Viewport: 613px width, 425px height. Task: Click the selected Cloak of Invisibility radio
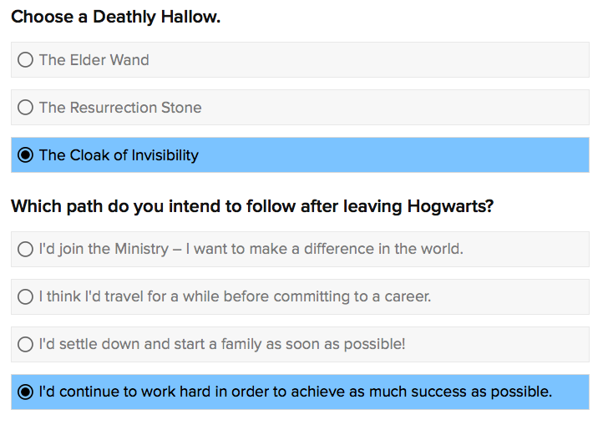26,155
